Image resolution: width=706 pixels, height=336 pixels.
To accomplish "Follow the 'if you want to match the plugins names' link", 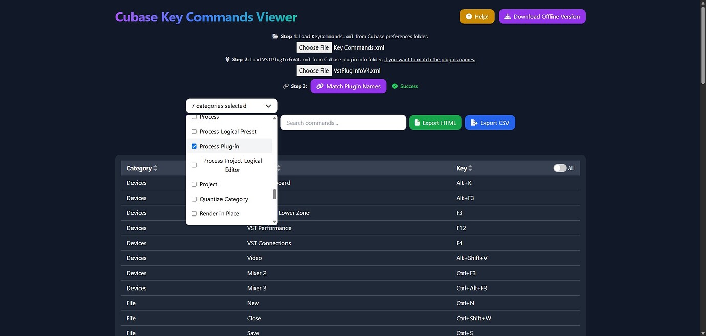I will coord(430,59).
